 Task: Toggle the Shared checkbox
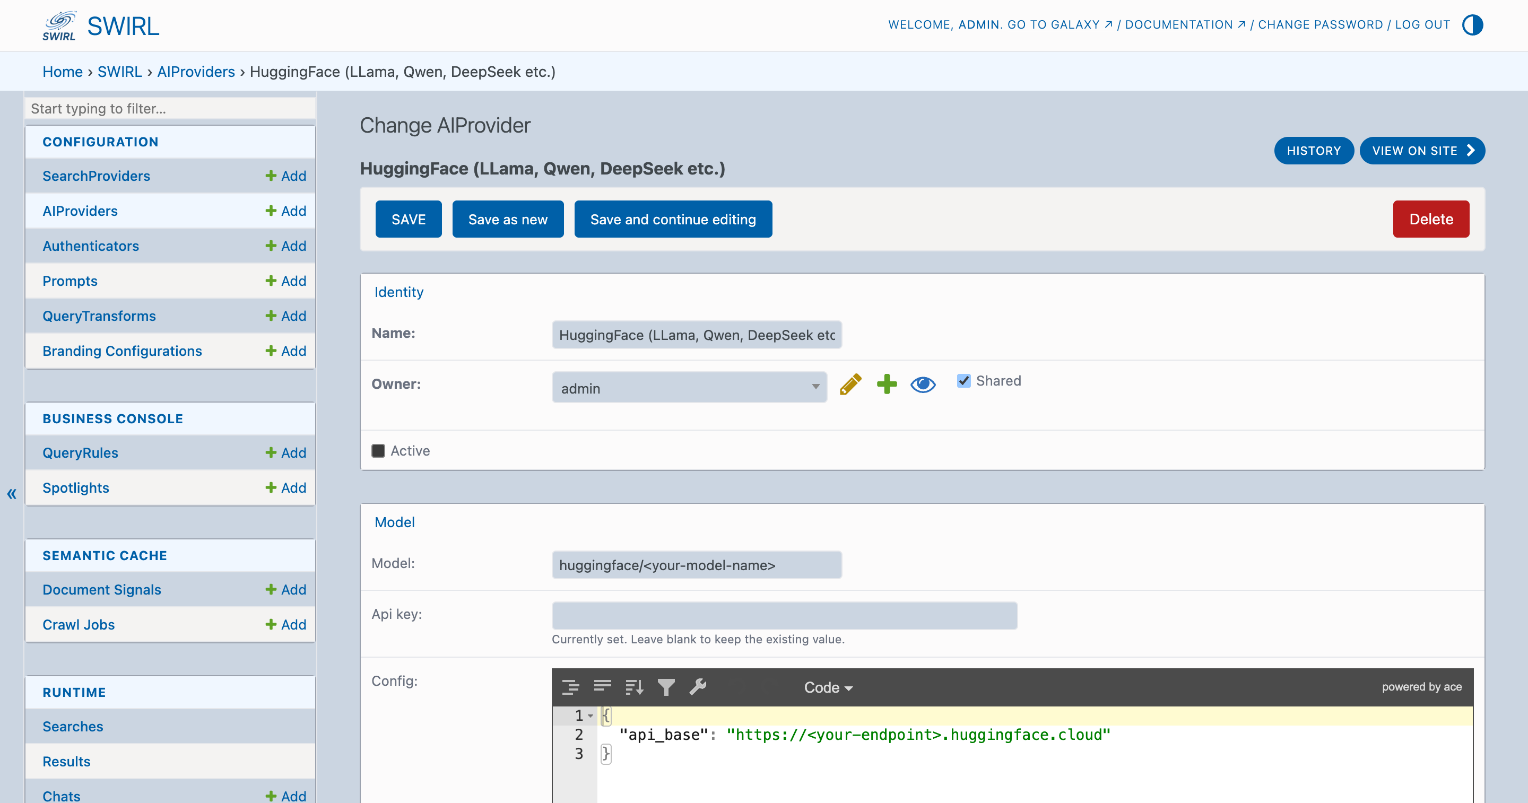click(964, 381)
